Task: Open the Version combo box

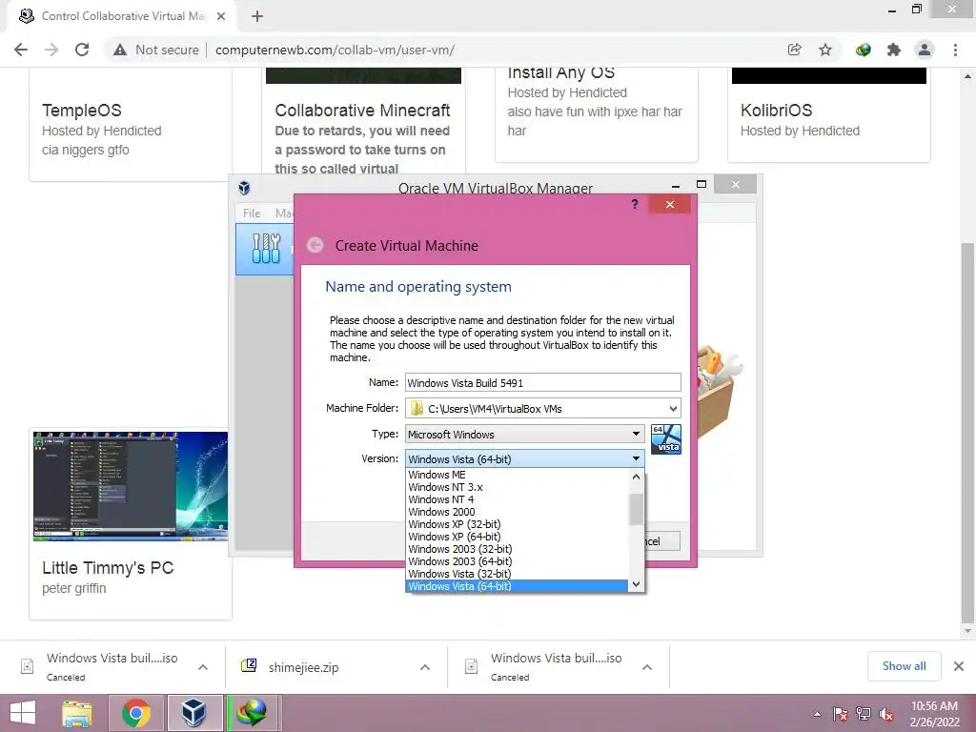Action: click(x=525, y=458)
